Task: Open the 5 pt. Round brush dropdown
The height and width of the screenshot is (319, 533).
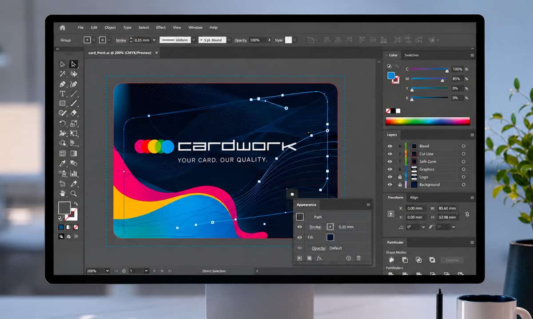Action: tap(229, 40)
